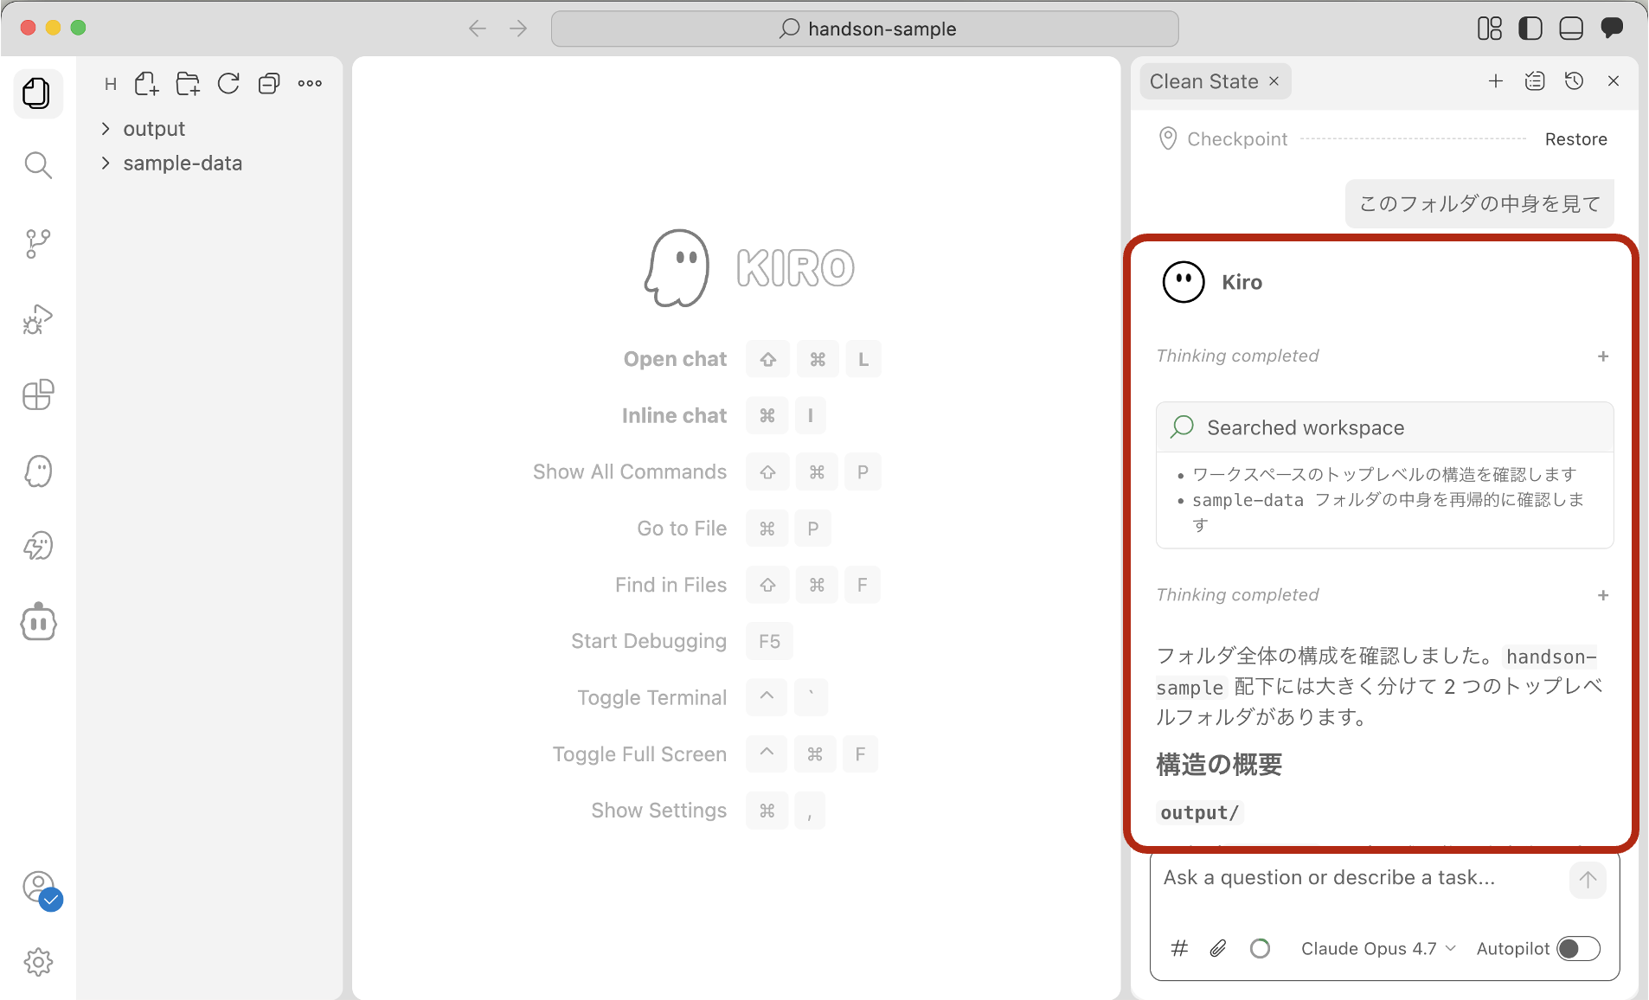
Task: Toggle the Autopilot switch
Action: pos(1578,949)
